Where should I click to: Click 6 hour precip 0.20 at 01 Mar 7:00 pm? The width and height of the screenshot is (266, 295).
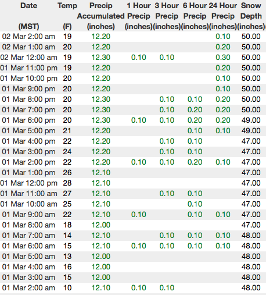(195, 110)
